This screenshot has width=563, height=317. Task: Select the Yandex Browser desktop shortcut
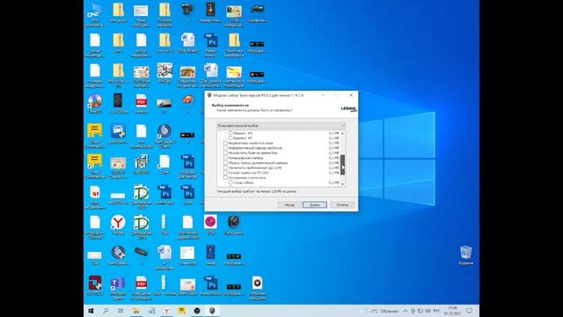pos(118,225)
